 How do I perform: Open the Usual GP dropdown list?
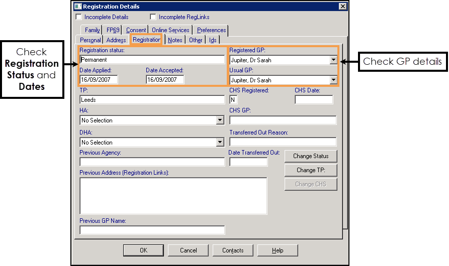coord(333,80)
